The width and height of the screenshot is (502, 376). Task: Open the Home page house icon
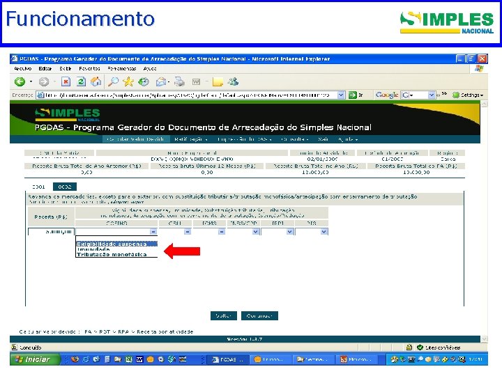(x=96, y=82)
